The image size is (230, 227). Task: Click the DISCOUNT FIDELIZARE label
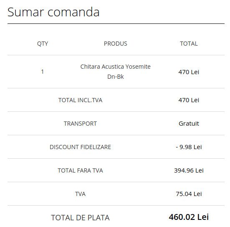[x=80, y=147]
